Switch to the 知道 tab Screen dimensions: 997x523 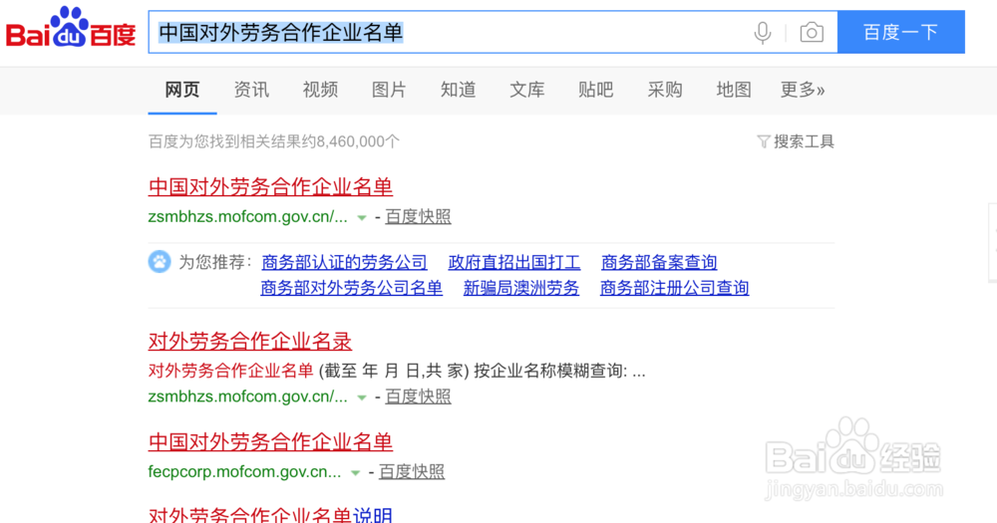coord(458,90)
